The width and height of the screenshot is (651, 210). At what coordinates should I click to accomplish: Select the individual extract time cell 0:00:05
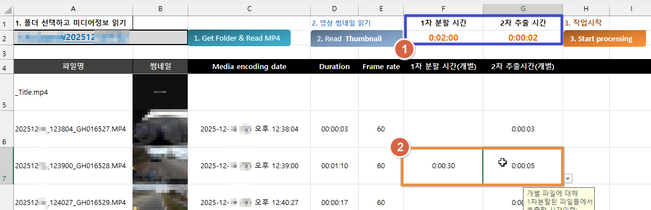tap(523, 165)
